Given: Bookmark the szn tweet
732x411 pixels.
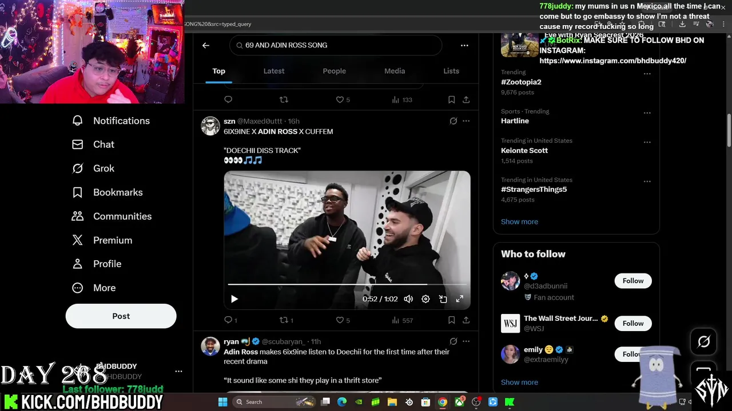Looking at the screenshot, I should click(x=451, y=320).
